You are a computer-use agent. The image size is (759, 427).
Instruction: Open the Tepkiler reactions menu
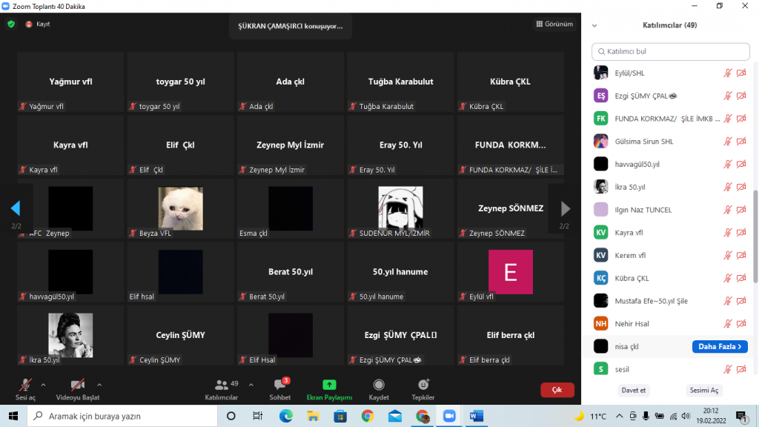(x=423, y=385)
